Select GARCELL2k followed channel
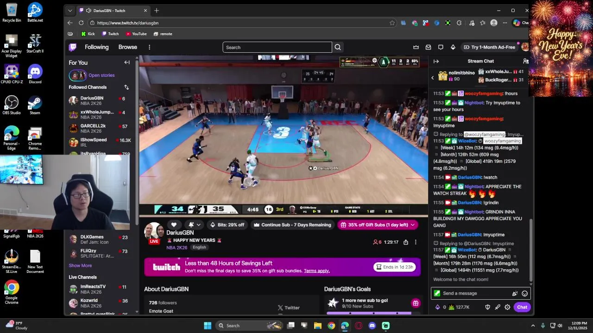593x333 pixels. 100,128
